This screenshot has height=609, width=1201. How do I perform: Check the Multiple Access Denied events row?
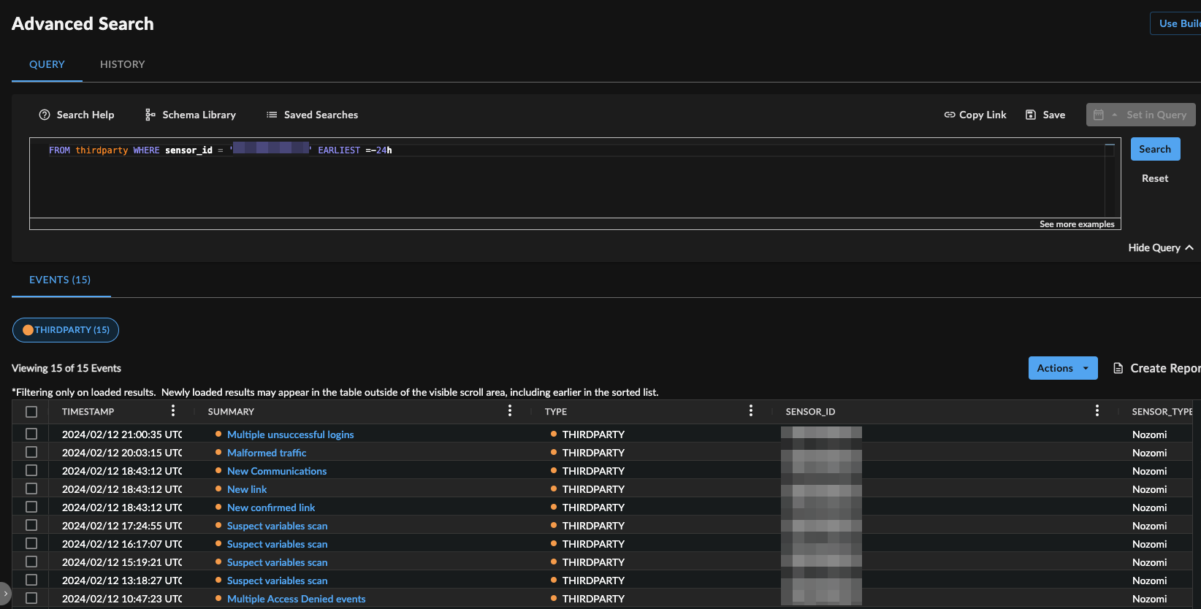[x=31, y=598]
